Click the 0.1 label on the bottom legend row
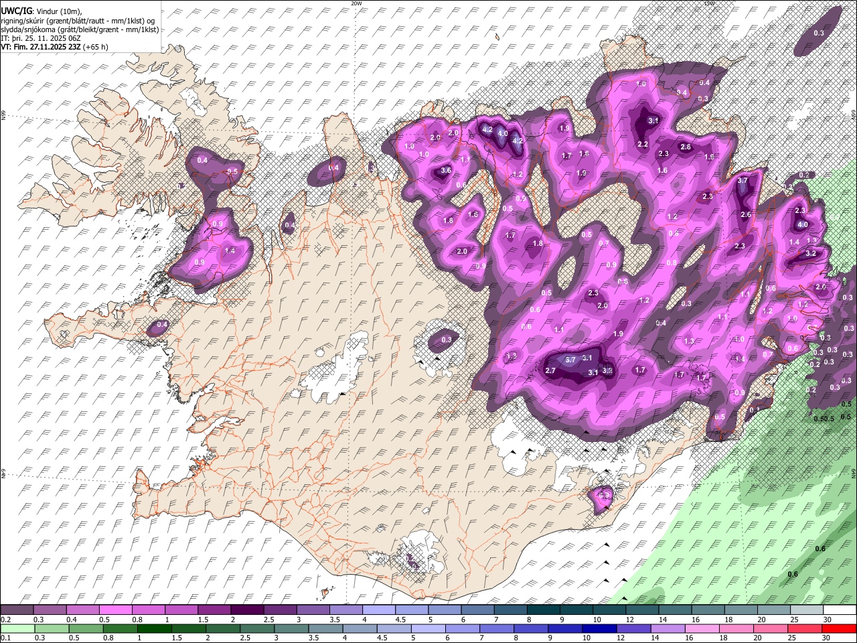This screenshot has height=643, width=857. 5,638
